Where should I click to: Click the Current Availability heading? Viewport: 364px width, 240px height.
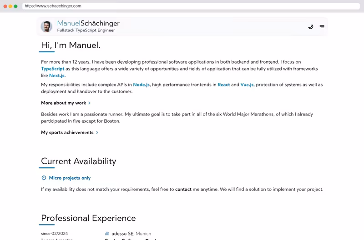(x=78, y=161)
